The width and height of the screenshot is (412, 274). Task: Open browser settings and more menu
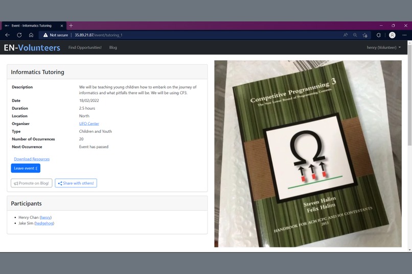(x=404, y=35)
